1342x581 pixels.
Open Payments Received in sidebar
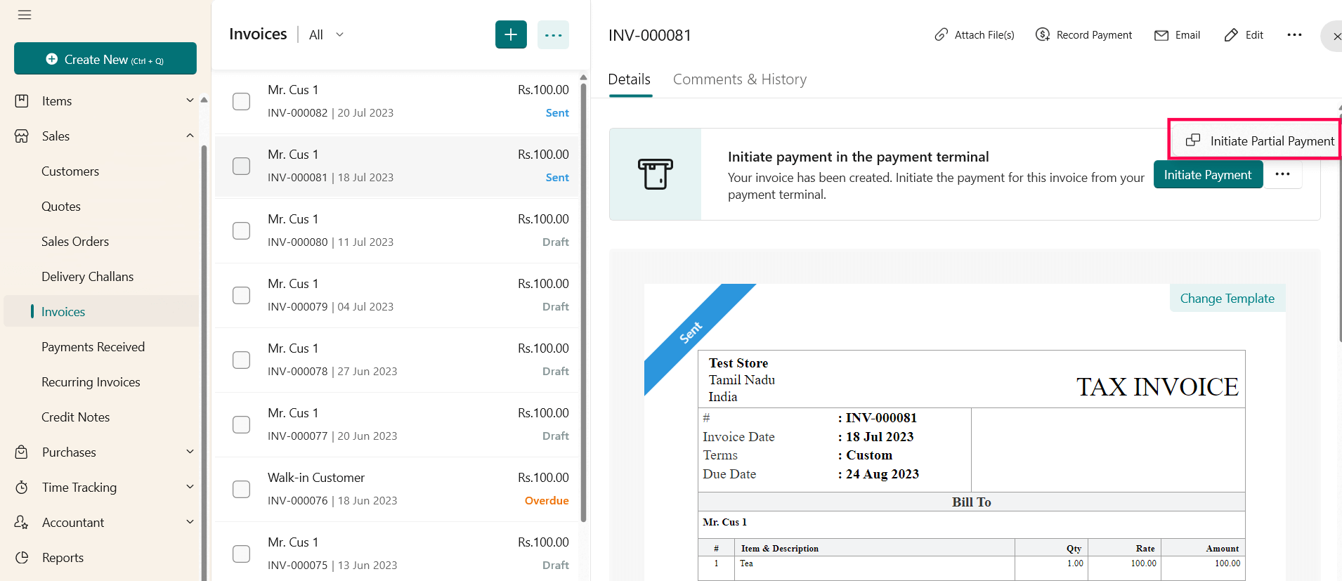click(93, 347)
